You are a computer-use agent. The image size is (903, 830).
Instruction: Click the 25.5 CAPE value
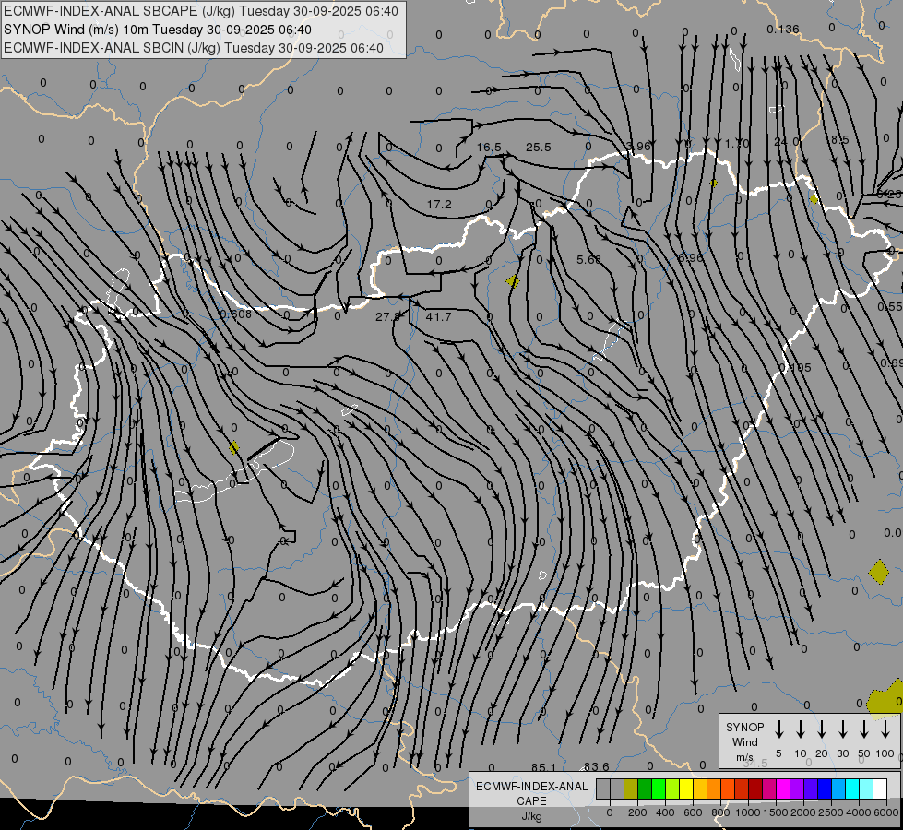point(539,148)
